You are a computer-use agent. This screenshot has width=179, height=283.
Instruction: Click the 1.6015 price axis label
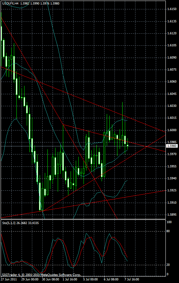point(171,118)
